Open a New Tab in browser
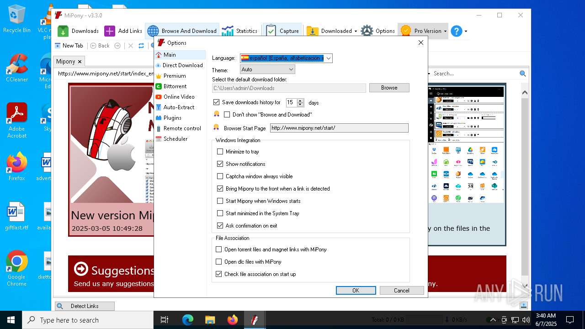585x329 pixels. coord(69,46)
